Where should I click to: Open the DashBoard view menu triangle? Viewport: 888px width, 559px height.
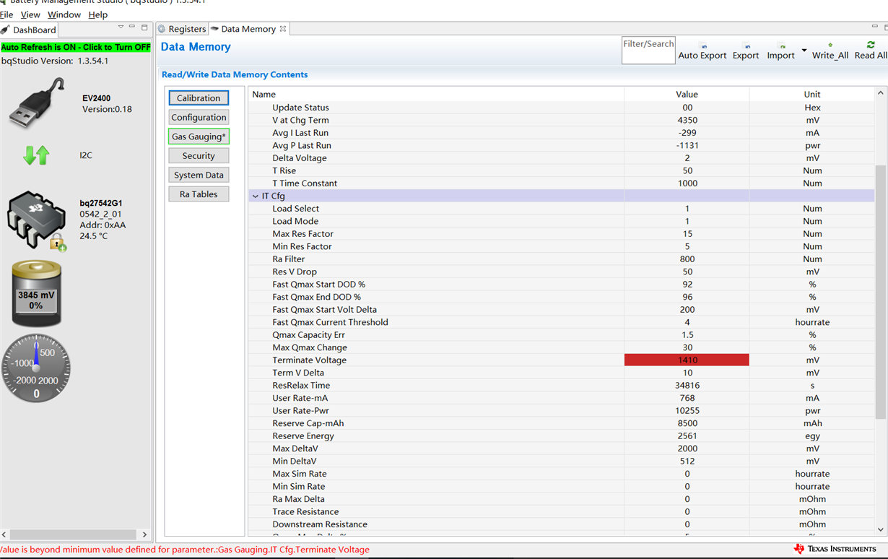pos(121,27)
